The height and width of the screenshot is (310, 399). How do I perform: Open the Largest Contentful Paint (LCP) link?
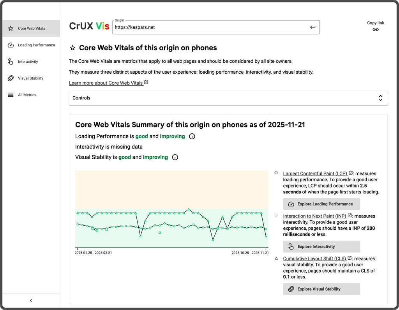click(315, 174)
